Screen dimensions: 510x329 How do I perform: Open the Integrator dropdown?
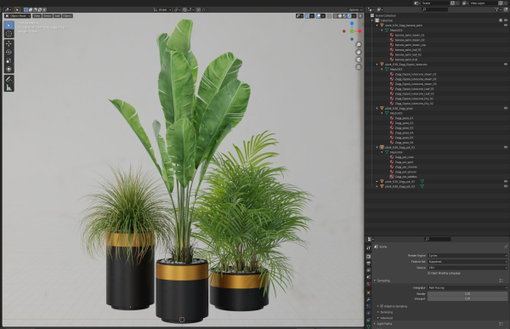(467, 287)
